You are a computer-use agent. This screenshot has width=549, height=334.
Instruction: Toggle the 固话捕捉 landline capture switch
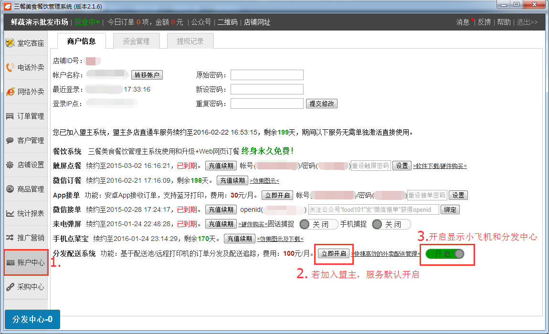click(x=318, y=224)
